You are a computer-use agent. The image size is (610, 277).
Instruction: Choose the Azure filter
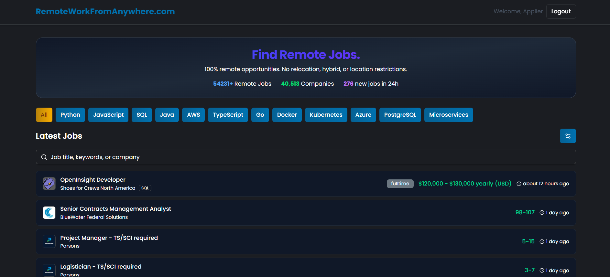[363, 115]
